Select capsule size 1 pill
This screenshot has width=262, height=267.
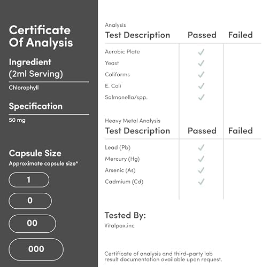[29, 180]
